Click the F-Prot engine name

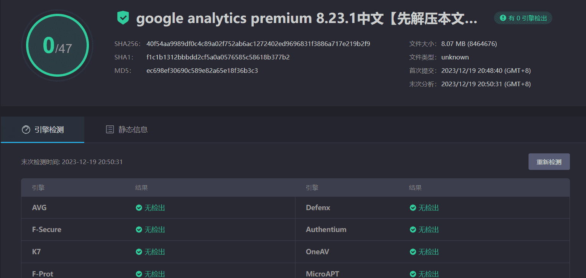tap(43, 274)
